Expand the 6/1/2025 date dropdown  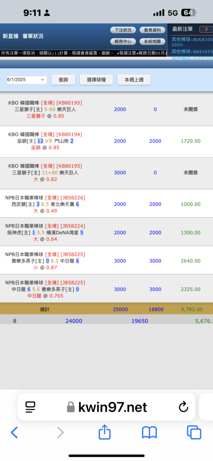pyautogui.click(x=27, y=80)
